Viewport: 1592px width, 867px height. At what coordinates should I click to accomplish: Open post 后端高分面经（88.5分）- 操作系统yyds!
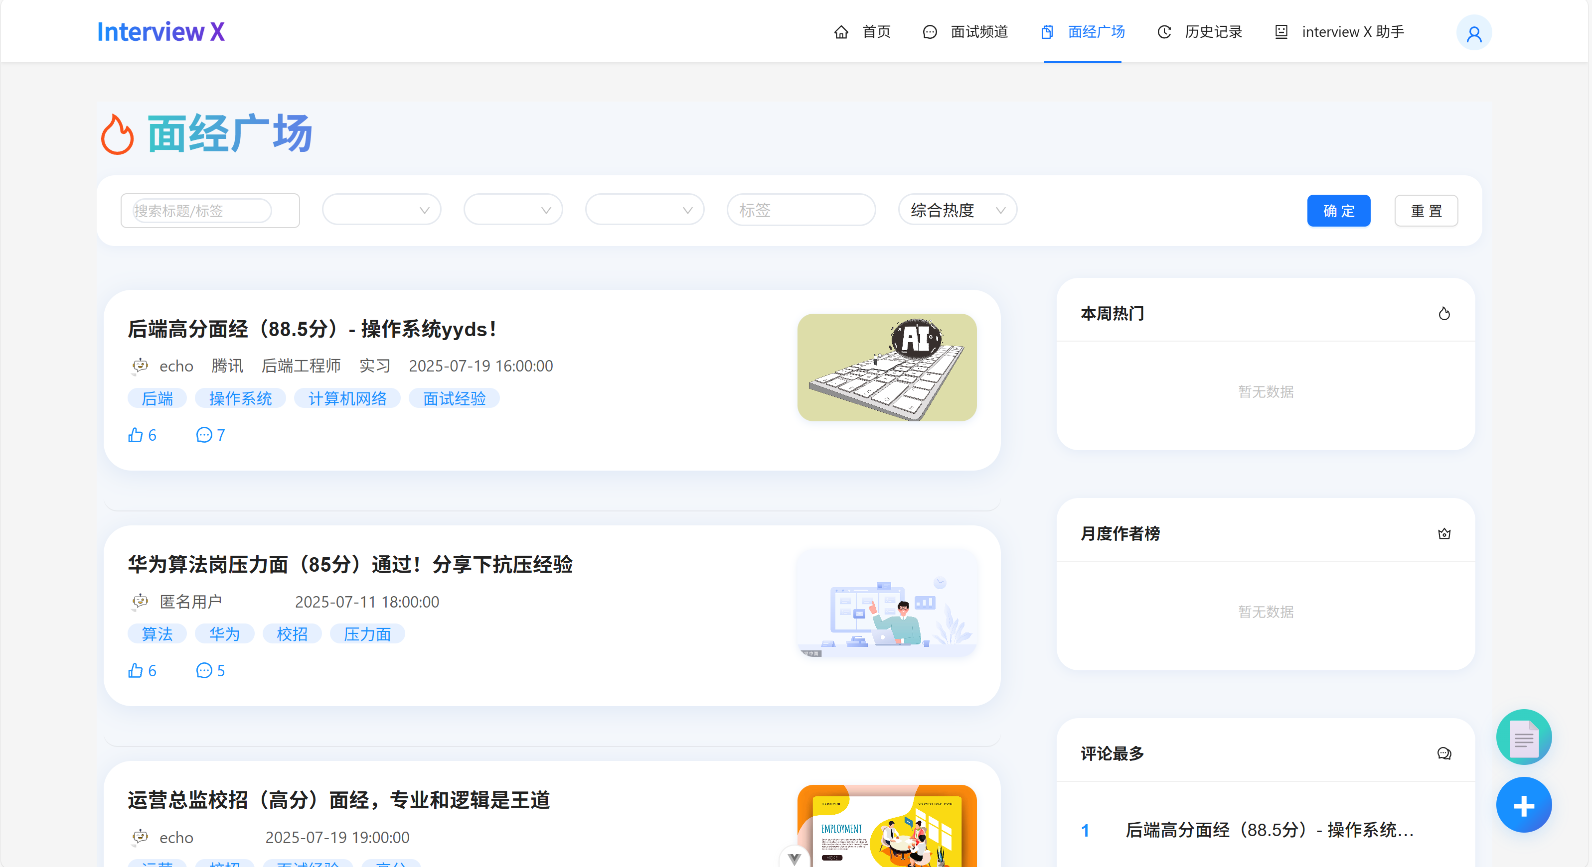point(312,329)
